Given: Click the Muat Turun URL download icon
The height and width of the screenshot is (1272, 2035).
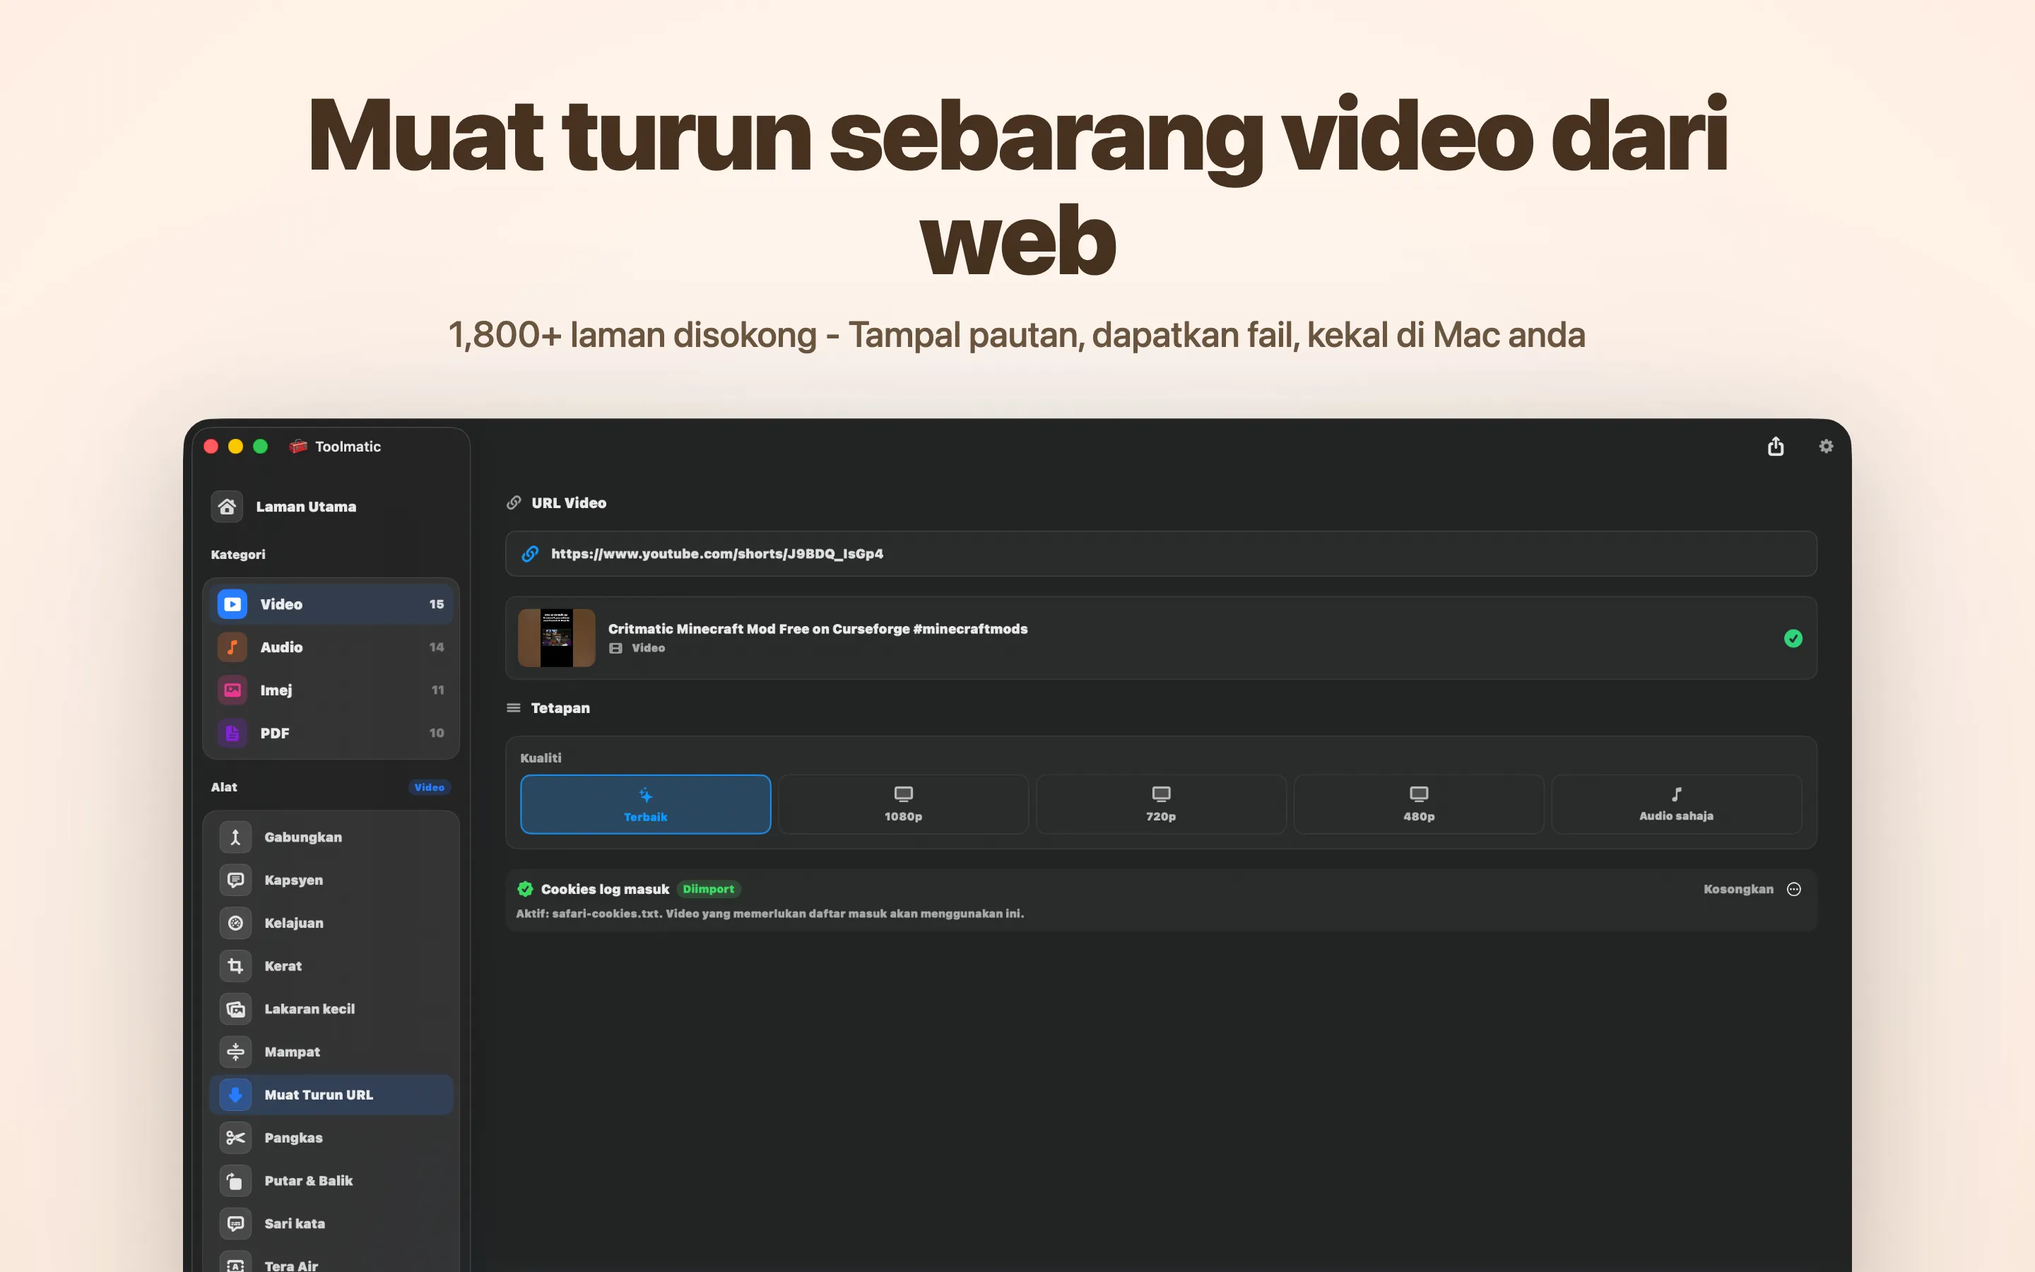Looking at the screenshot, I should coord(235,1095).
